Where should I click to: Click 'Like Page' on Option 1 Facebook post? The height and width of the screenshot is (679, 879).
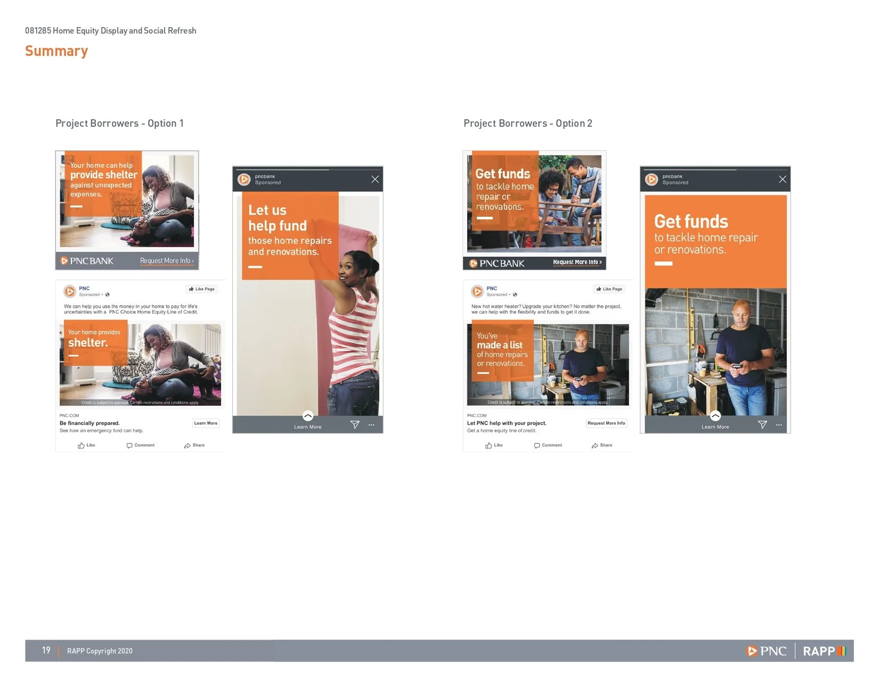[202, 289]
